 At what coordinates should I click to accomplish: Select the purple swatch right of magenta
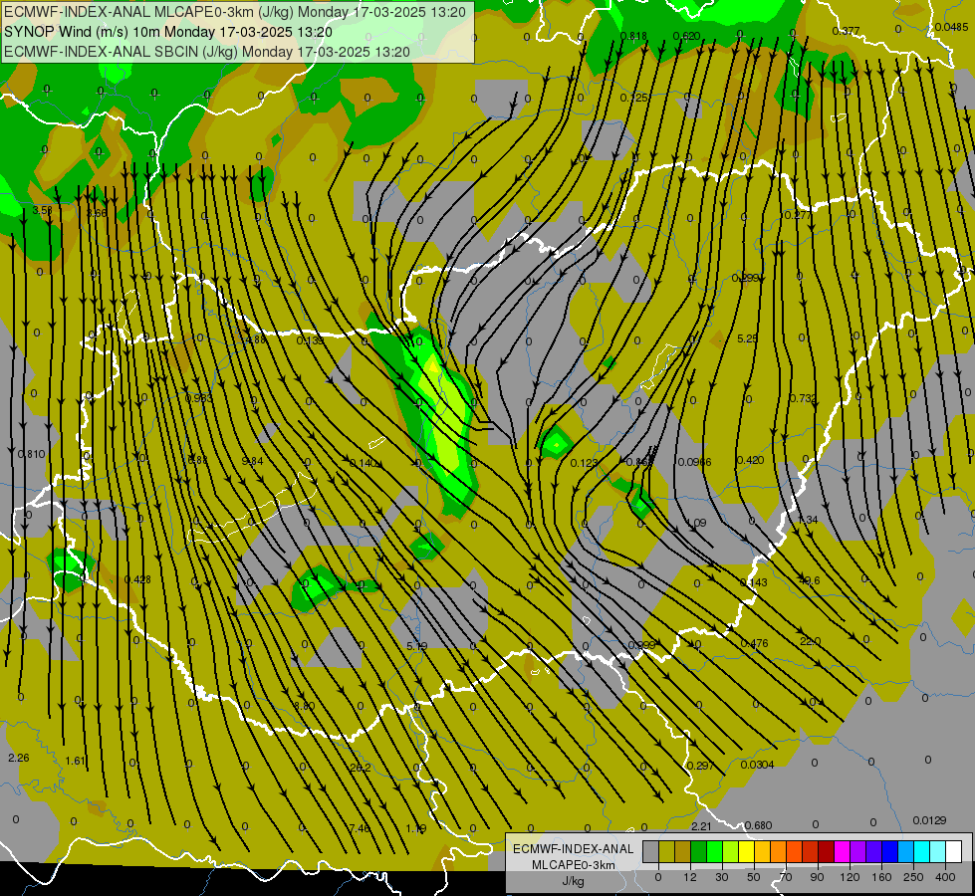[x=858, y=851]
